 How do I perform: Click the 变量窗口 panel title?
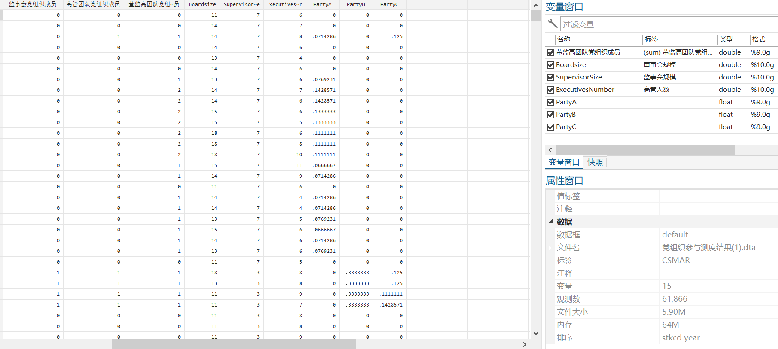tap(564, 7)
